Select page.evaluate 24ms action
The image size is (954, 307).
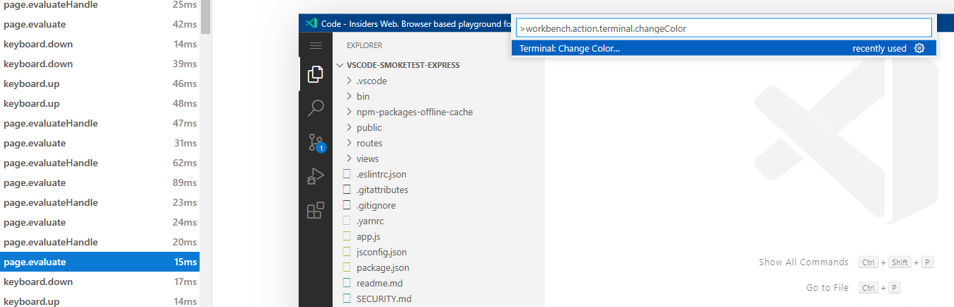click(100, 222)
